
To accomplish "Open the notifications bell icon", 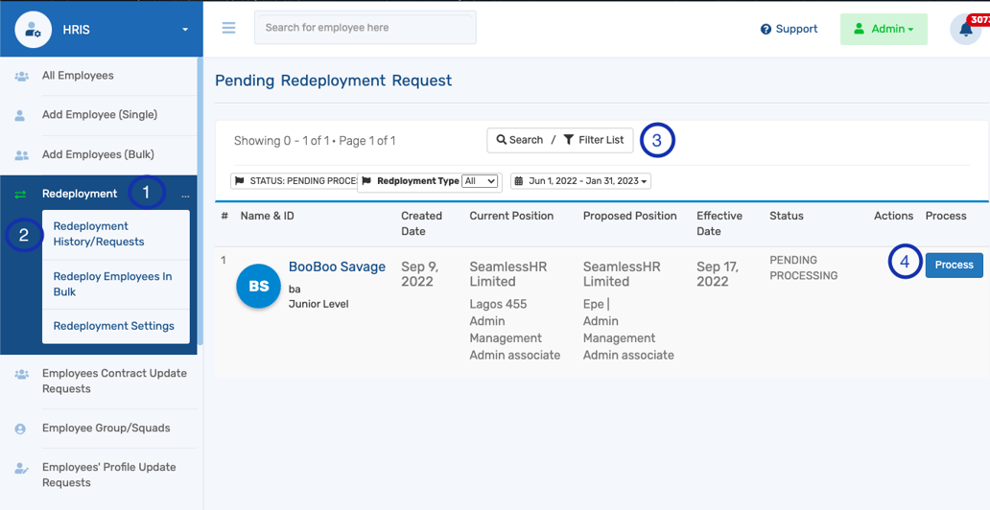I will click(x=965, y=30).
